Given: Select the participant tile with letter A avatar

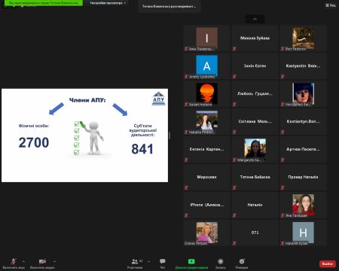Looking at the screenshot, I should point(206,66).
